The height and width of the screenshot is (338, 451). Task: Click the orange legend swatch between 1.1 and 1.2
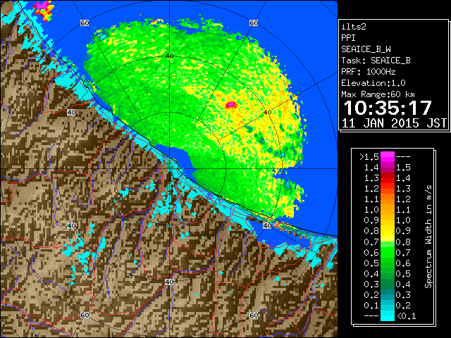387,199
